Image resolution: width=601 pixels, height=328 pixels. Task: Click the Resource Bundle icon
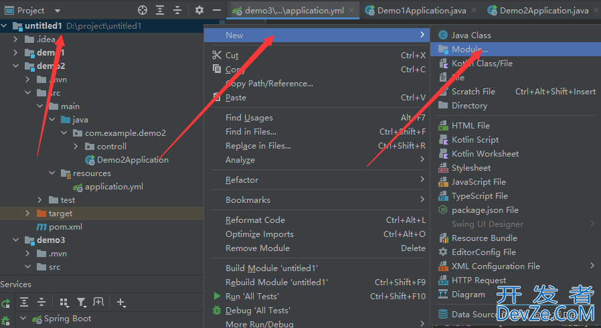point(444,238)
